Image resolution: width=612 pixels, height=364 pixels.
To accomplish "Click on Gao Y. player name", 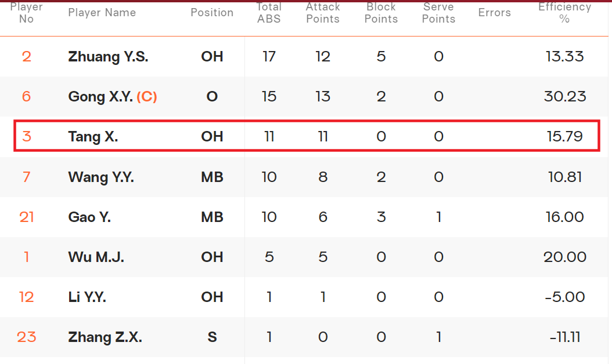I will tap(89, 217).
